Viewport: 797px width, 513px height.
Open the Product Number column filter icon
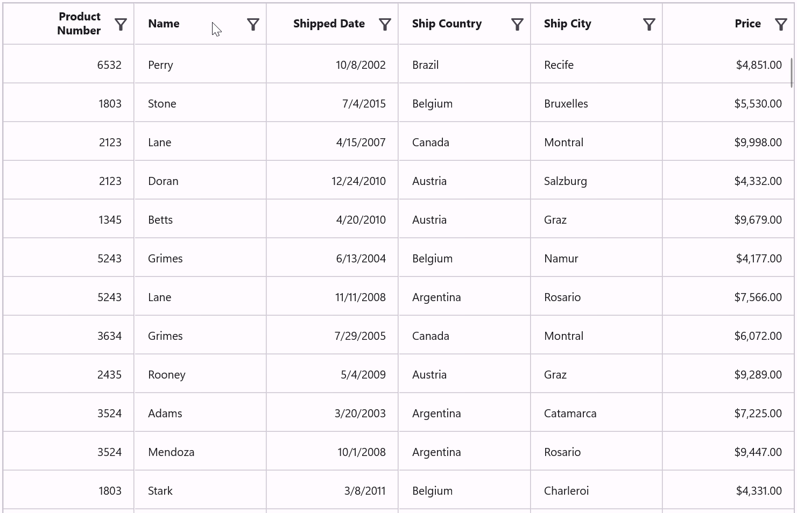point(121,24)
